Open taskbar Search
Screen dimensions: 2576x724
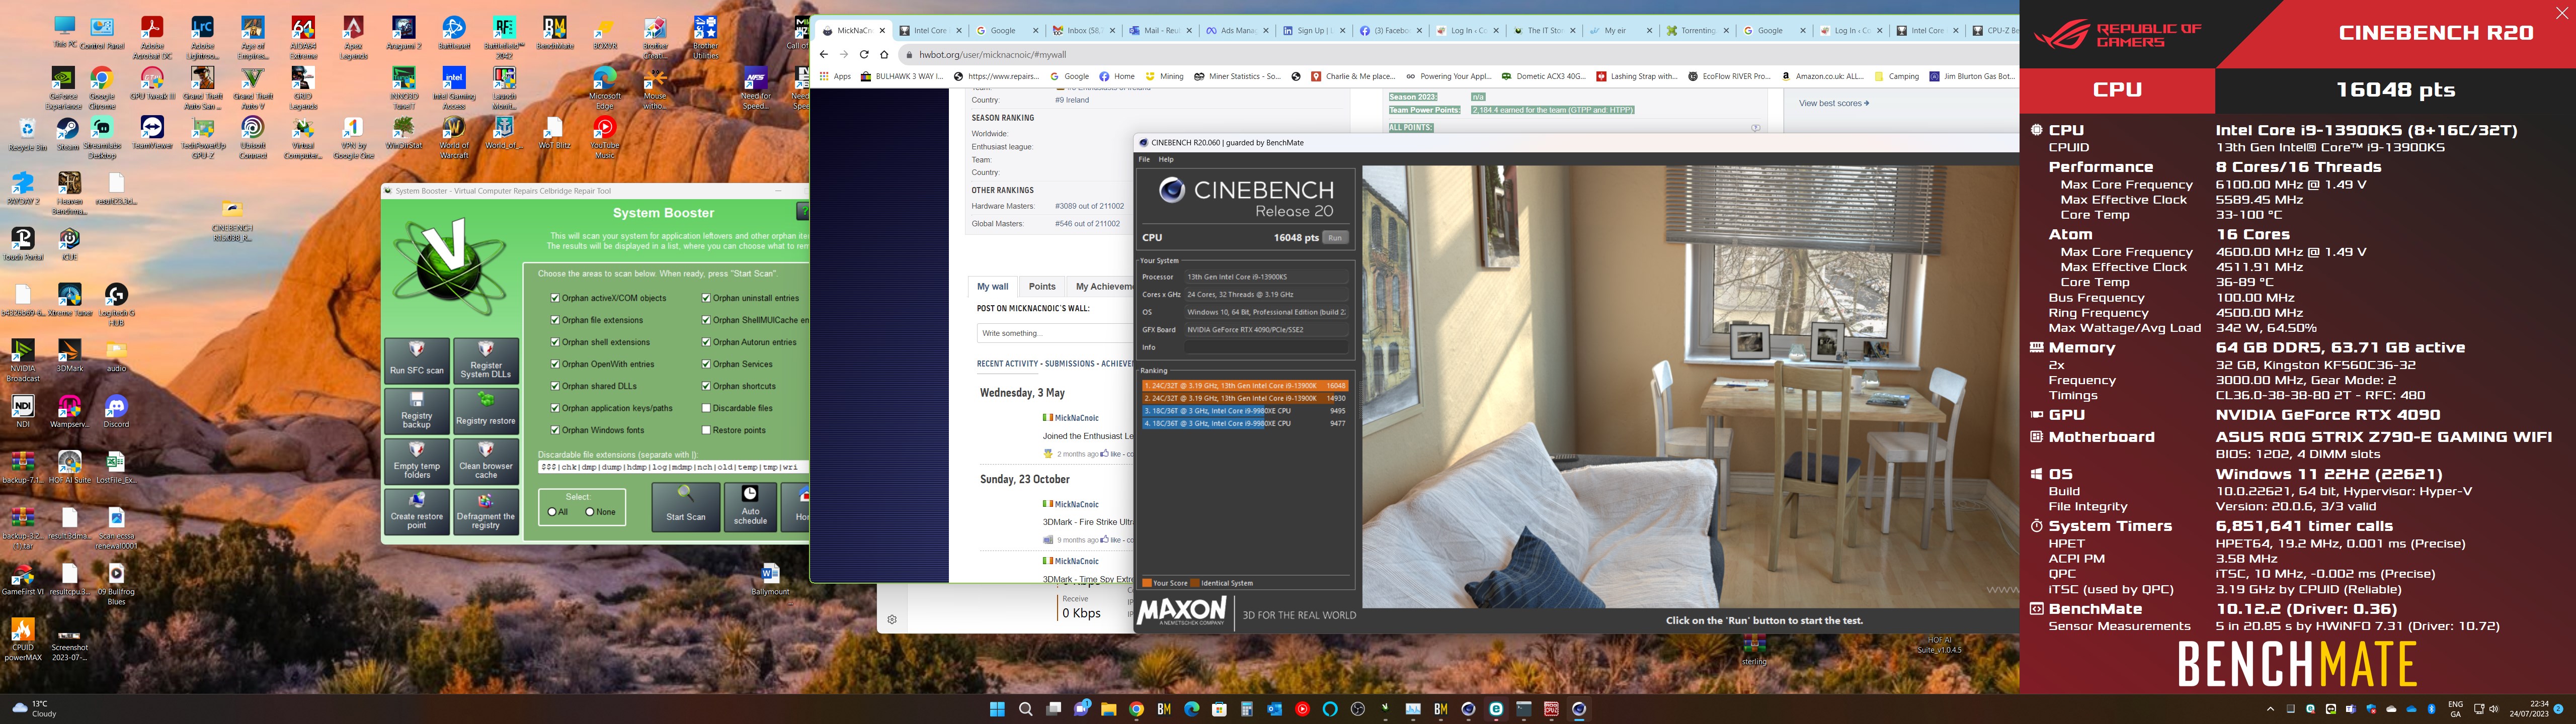pos(1025,709)
